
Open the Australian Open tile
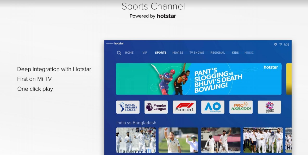pos(213,107)
